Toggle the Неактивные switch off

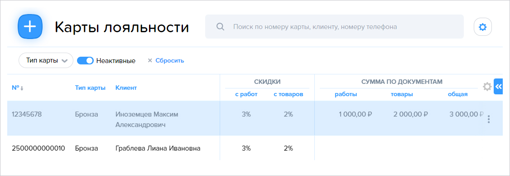85,61
